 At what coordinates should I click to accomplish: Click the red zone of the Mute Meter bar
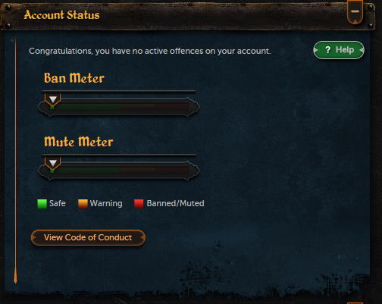pos(172,171)
